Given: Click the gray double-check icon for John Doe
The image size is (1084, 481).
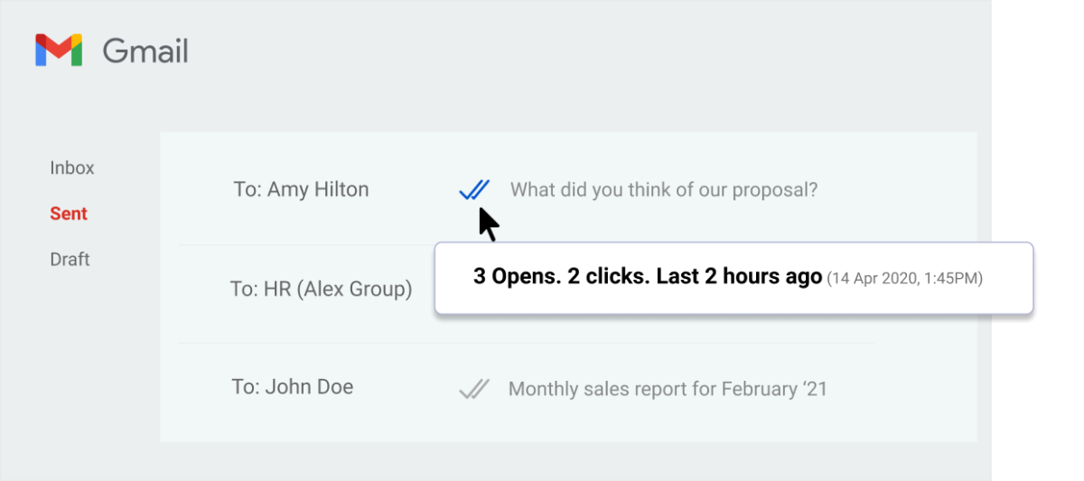Looking at the screenshot, I should coord(474,389).
